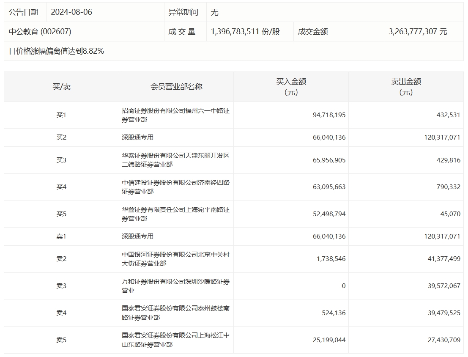Image resolution: width=468 pixels, height=357 pixels.
Task: Select sell amount 790,332
Action: pos(448,187)
